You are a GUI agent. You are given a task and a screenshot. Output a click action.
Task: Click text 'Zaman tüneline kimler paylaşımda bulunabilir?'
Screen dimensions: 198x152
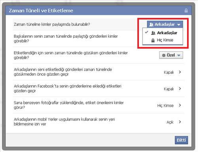click(x=52, y=25)
